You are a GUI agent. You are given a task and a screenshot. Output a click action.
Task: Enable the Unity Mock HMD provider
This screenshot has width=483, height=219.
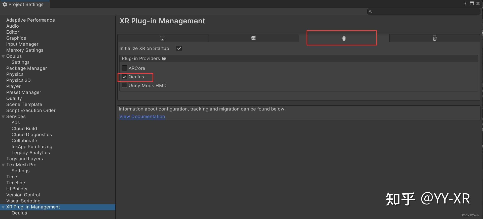124,85
